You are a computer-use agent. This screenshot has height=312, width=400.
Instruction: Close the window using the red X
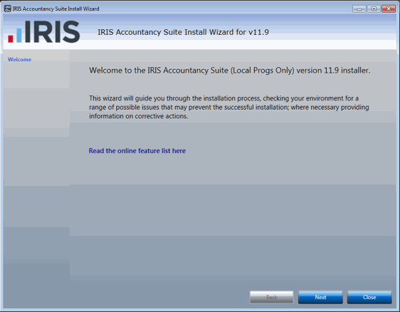pos(389,9)
